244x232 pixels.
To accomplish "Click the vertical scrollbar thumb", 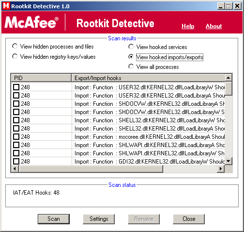I will [228, 88].
